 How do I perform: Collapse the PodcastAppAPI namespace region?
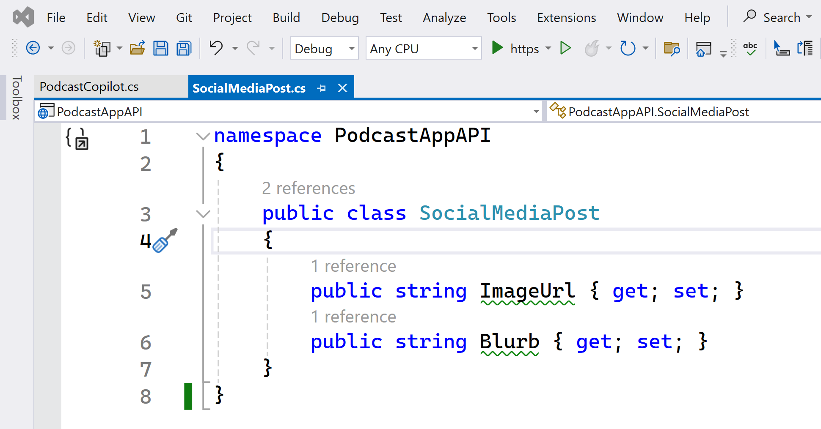coord(203,136)
